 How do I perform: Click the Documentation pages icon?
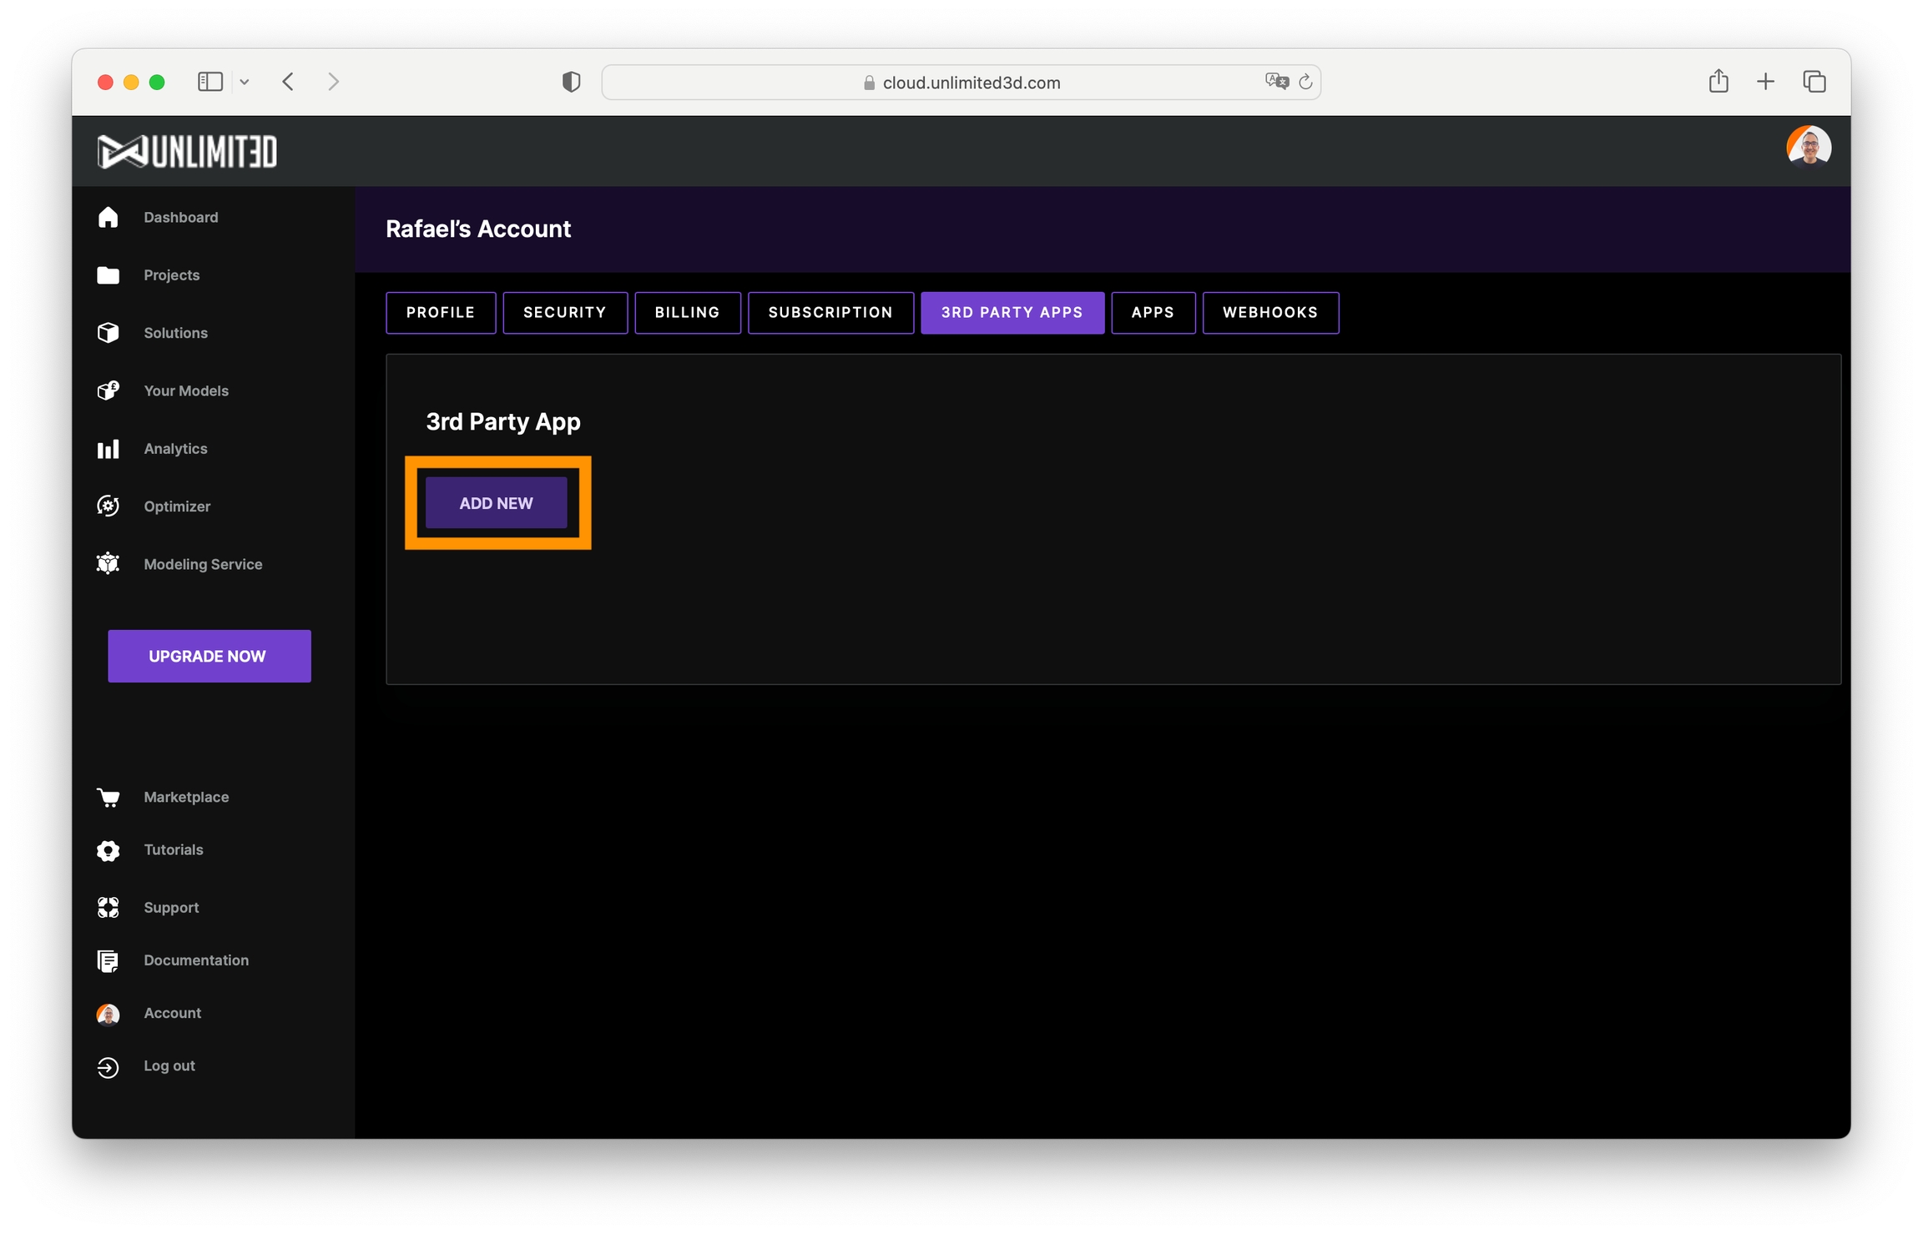(109, 961)
